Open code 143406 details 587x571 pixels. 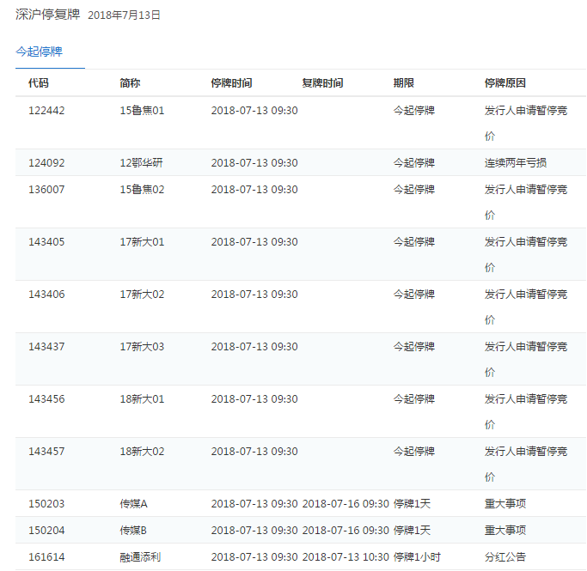(x=46, y=294)
